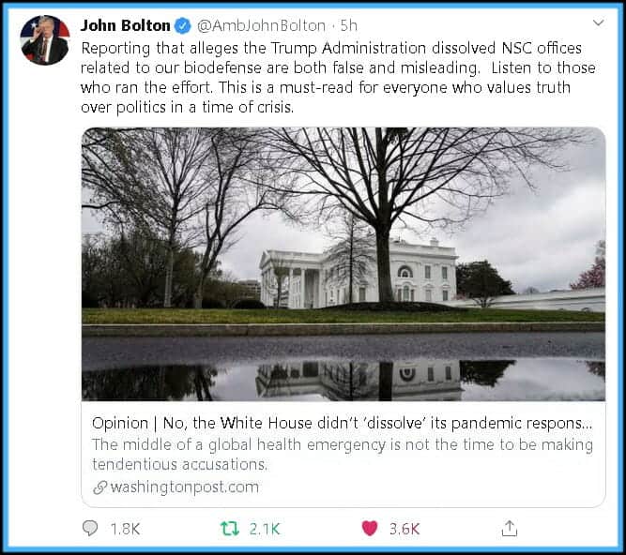Click John Bolton's profile avatar
The width and height of the screenshot is (626, 555).
pyautogui.click(x=45, y=40)
